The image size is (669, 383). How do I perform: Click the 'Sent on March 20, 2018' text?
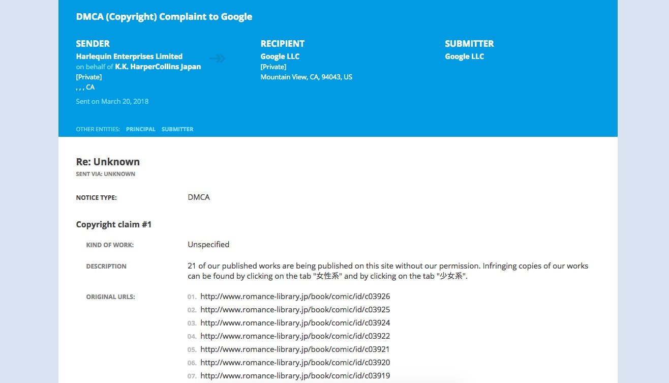coord(112,101)
